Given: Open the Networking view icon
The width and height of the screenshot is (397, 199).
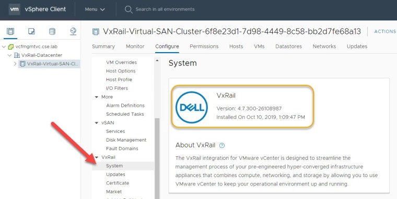Looking at the screenshot, I should (x=73, y=31).
